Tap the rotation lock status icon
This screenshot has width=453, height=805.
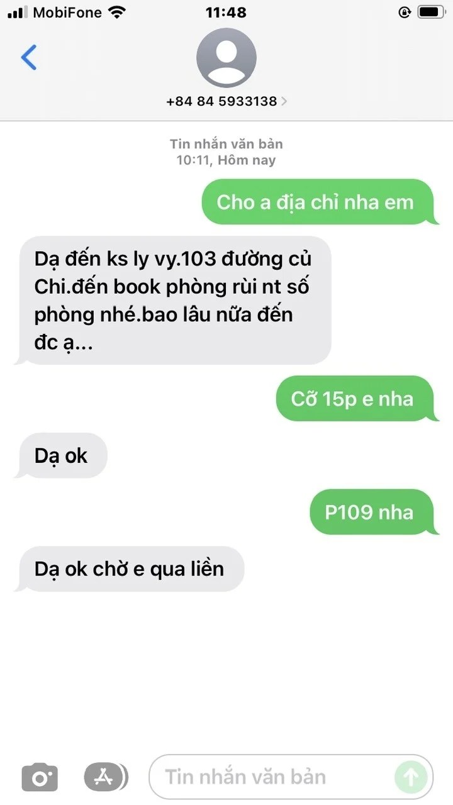click(x=406, y=12)
